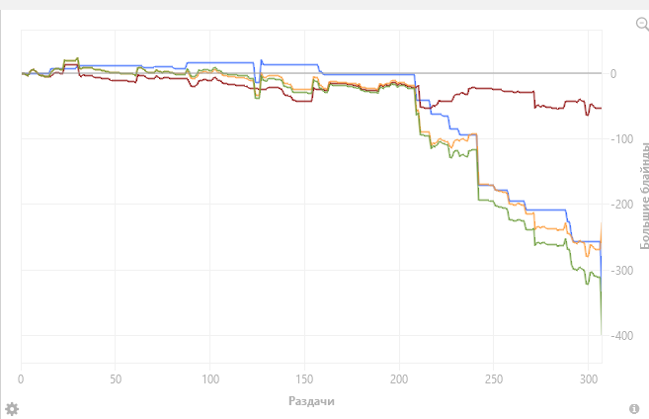Click the zoom out magnifier icon
The image size is (649, 419).
(x=641, y=24)
